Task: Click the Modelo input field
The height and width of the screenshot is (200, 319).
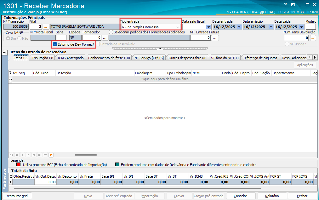Action: (x=311, y=27)
